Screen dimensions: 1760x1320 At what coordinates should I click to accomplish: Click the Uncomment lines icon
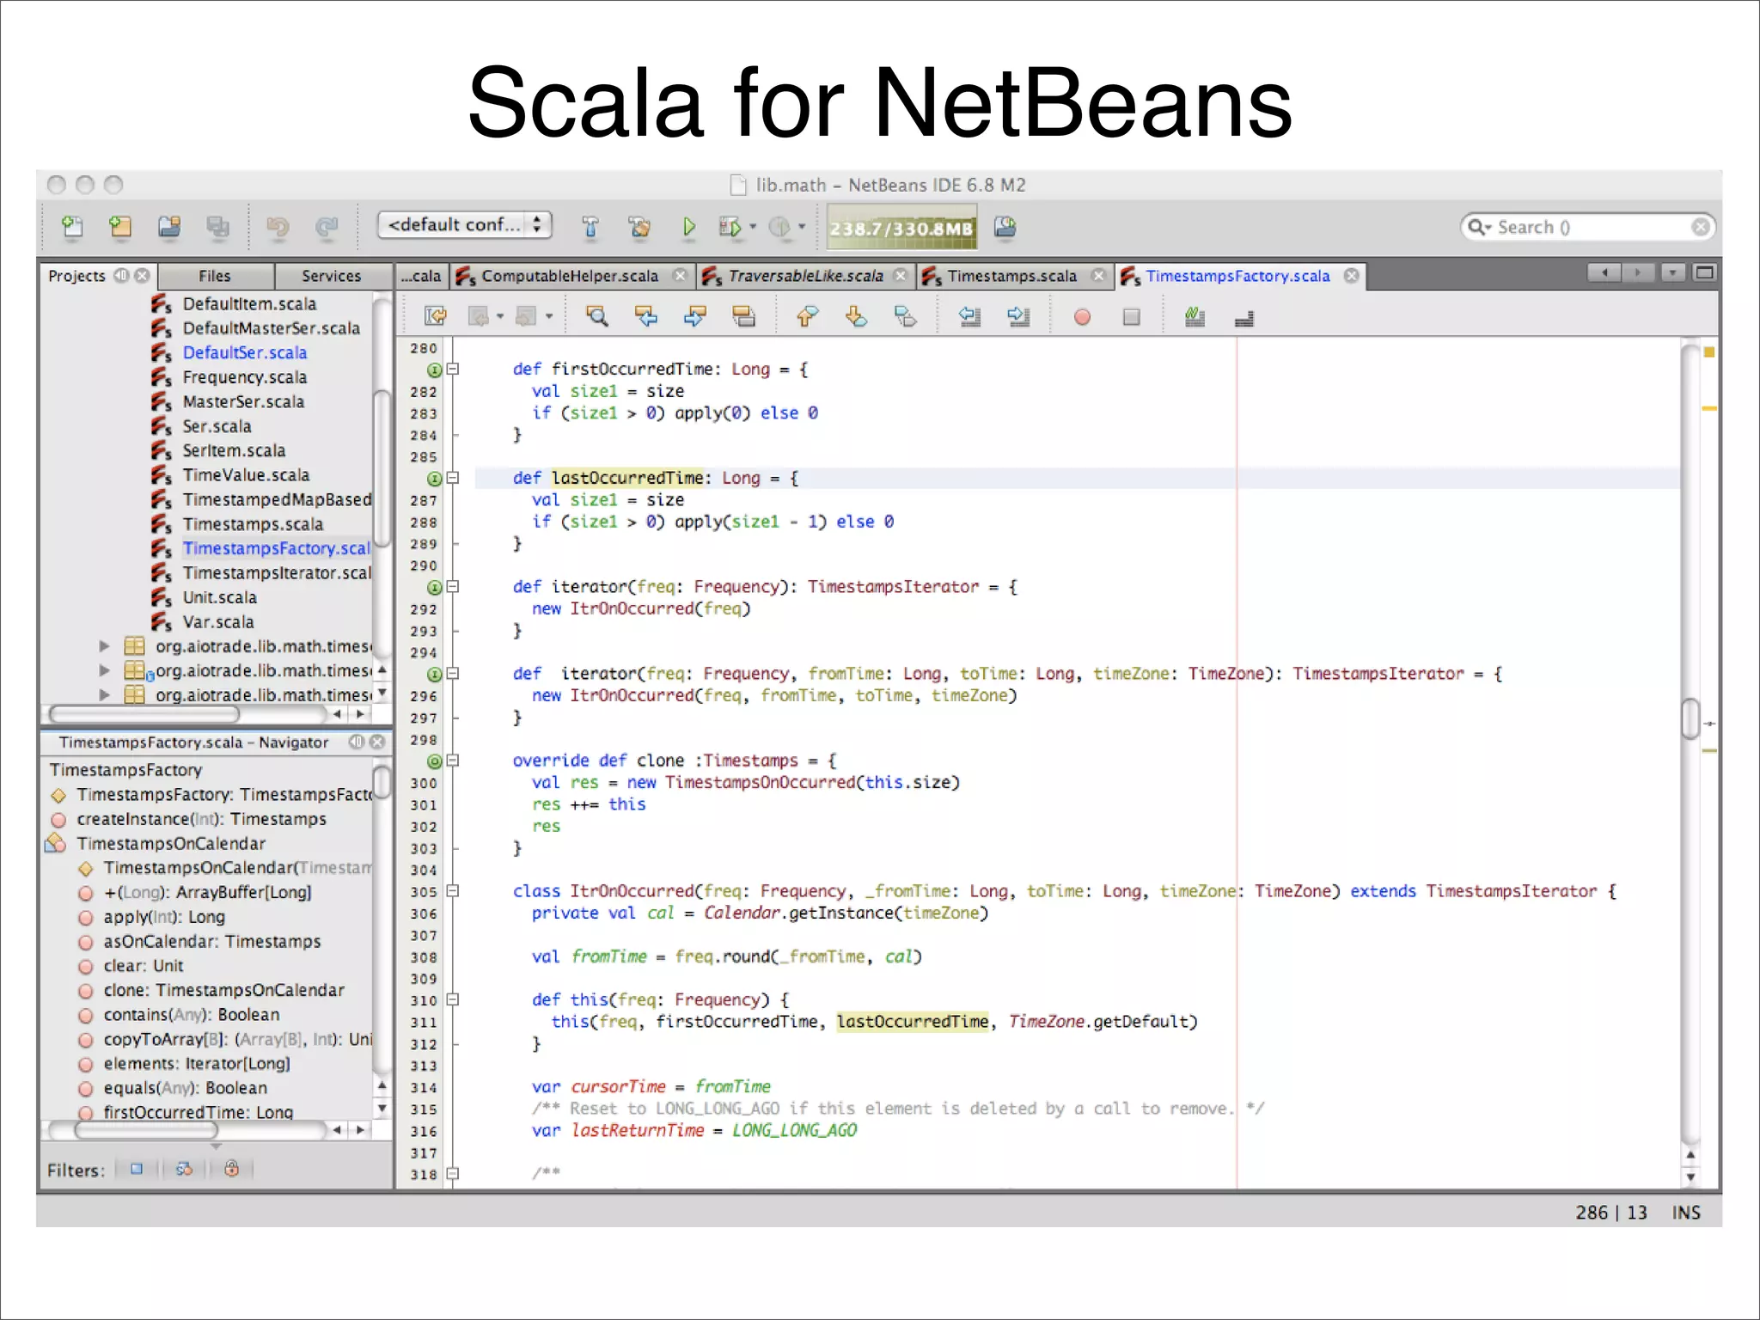(1244, 319)
